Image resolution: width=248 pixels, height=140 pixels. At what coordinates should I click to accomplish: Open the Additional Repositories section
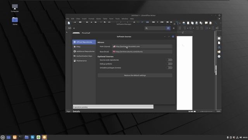point(84,51)
